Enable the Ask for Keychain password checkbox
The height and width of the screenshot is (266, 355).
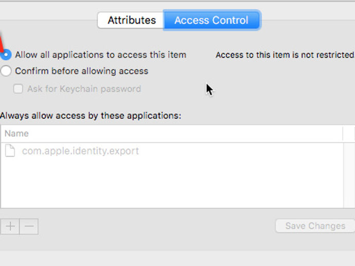tap(18, 89)
